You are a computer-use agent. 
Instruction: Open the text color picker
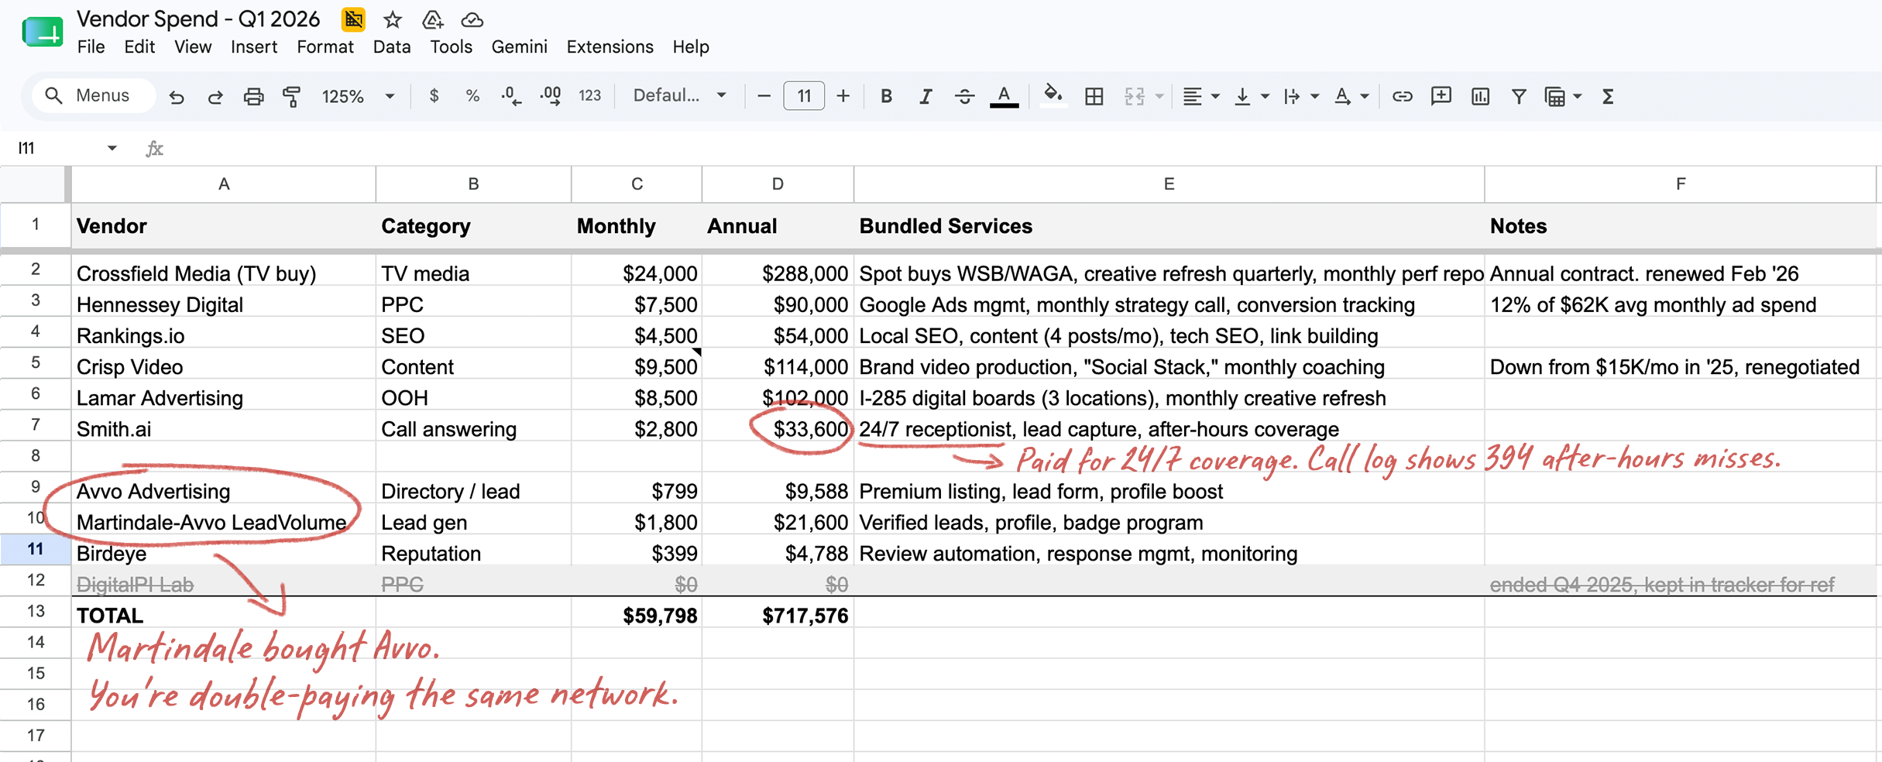pos(1005,96)
